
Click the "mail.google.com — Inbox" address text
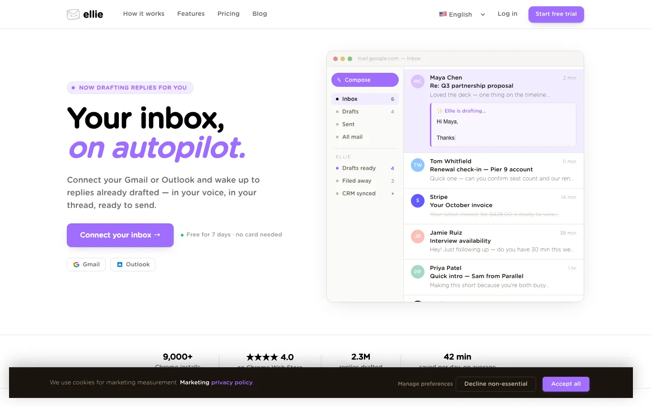tap(389, 58)
